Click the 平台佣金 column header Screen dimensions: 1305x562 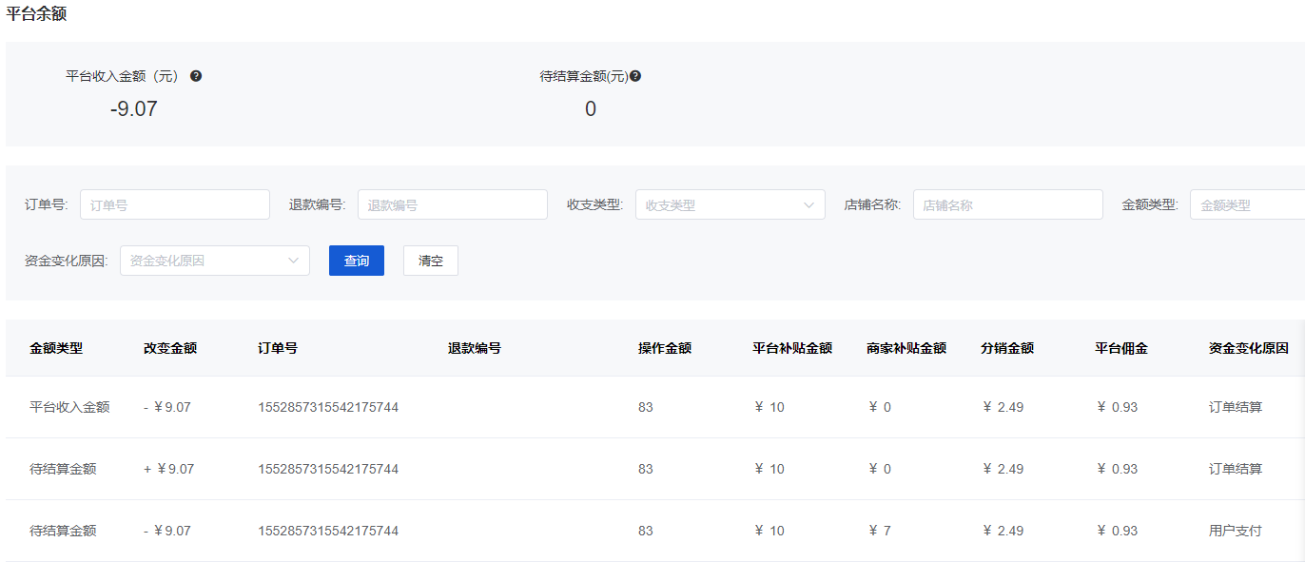tap(1121, 348)
